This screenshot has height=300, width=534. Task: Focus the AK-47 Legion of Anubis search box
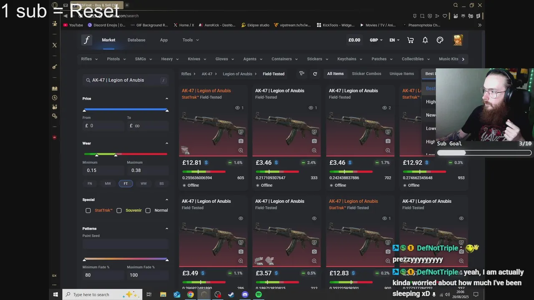point(126,80)
